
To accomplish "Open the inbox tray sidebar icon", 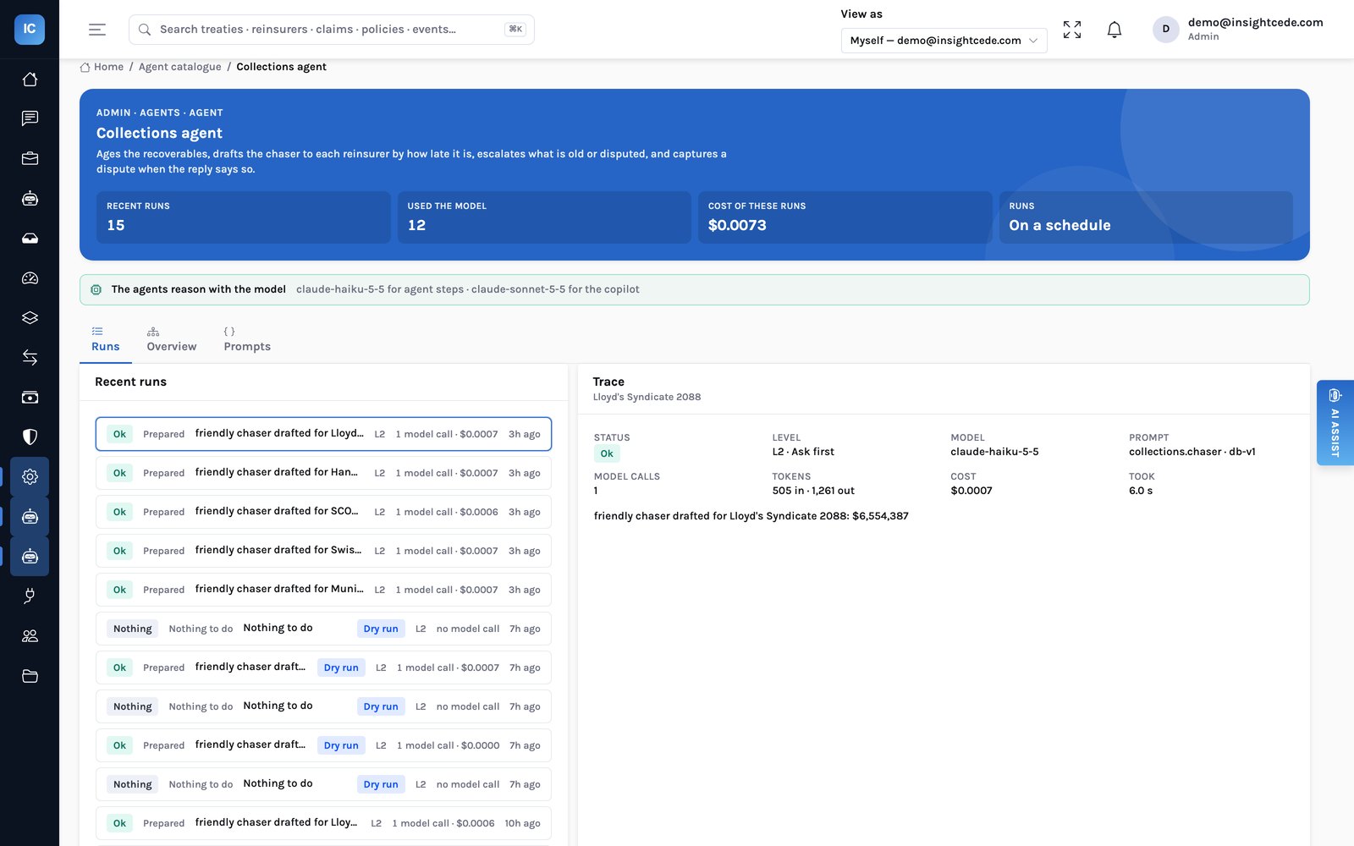I will [x=30, y=239].
